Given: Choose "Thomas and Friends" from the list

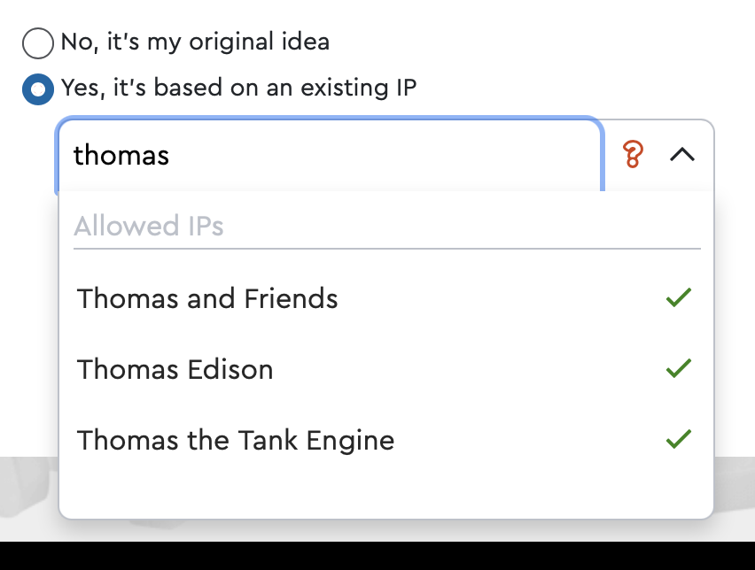Looking at the screenshot, I should point(207,298).
